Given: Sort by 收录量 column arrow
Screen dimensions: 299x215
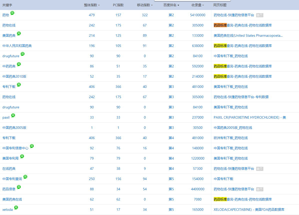Looking at the screenshot, I should pos(203,5).
